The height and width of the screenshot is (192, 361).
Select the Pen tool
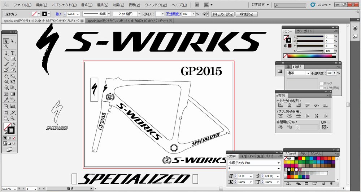tap(6, 53)
